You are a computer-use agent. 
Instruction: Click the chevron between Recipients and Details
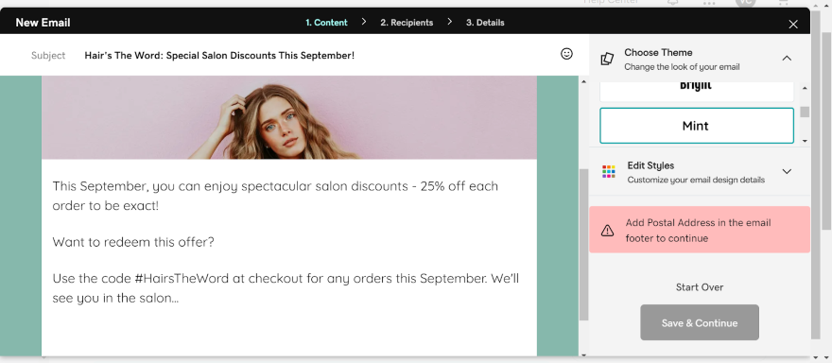click(450, 22)
